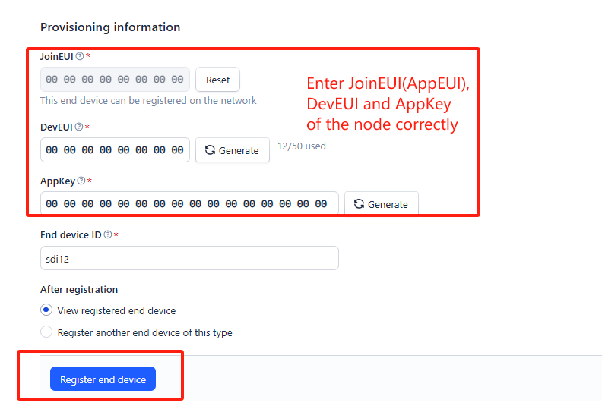Click the After registration label
Screen dimensions: 602x406
pos(79,289)
